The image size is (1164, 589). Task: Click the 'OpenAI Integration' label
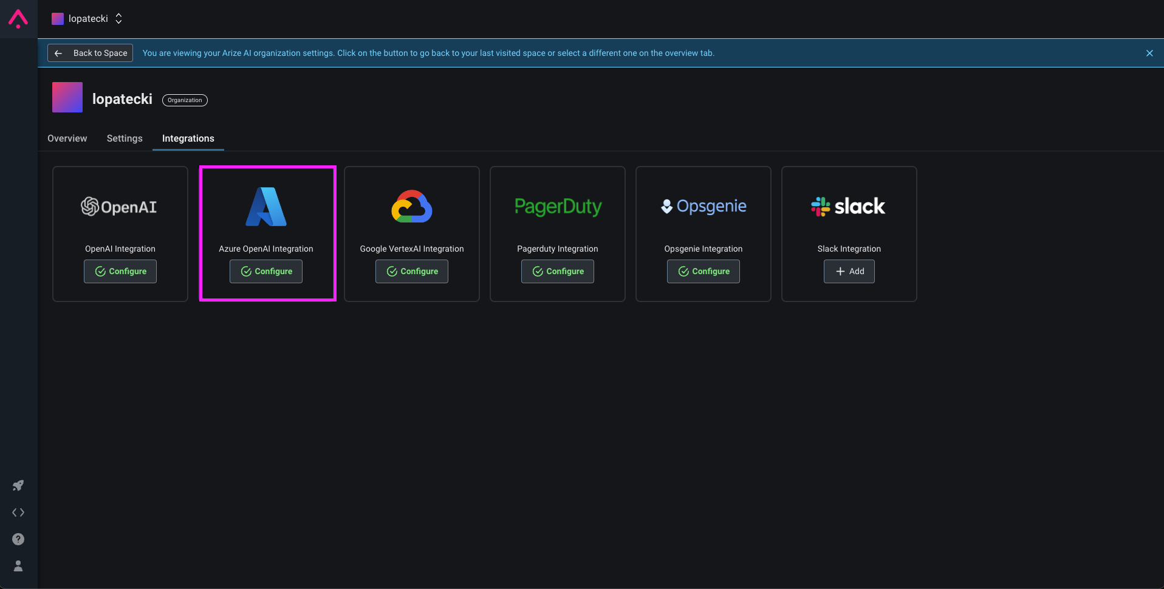coord(120,249)
